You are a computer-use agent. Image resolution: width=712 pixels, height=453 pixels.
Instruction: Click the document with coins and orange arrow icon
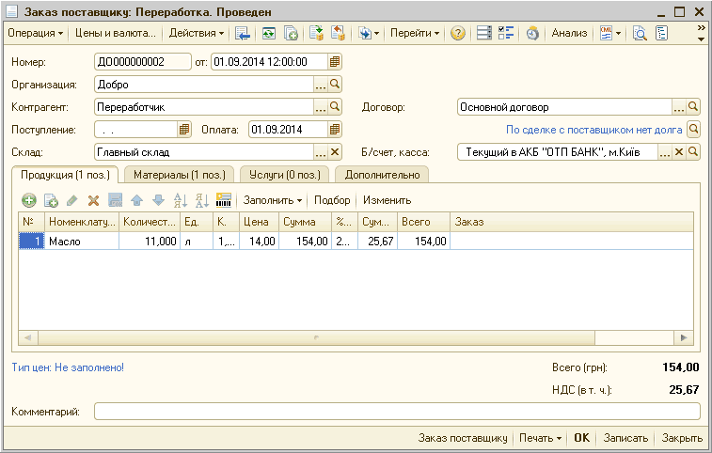(x=338, y=33)
